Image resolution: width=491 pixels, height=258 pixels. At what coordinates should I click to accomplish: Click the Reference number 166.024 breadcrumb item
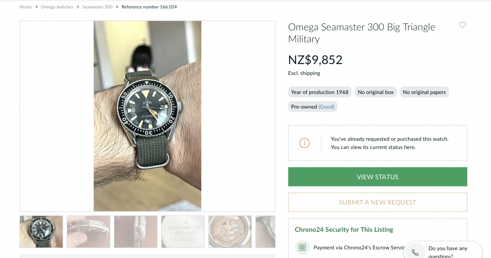(x=149, y=7)
